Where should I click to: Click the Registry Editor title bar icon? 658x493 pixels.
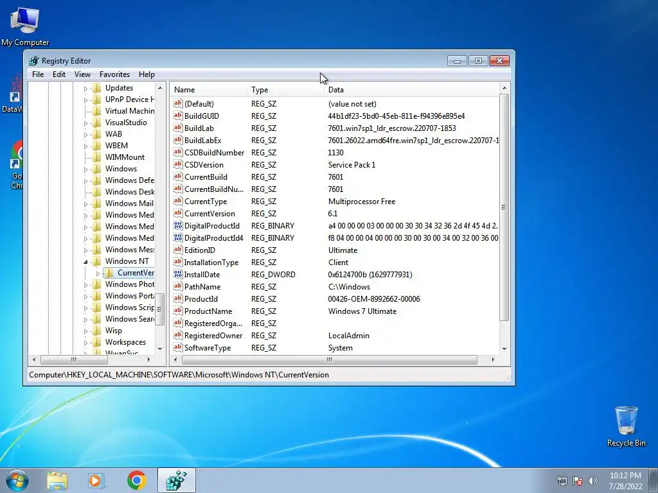[x=34, y=61]
